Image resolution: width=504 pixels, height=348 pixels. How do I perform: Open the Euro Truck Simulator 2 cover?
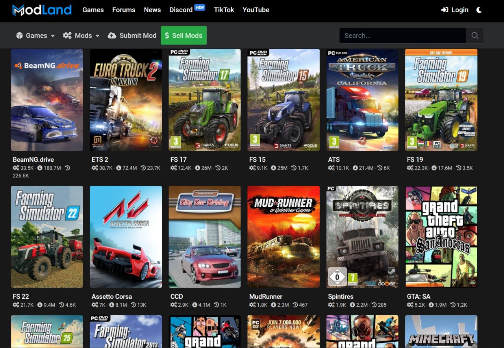click(126, 100)
